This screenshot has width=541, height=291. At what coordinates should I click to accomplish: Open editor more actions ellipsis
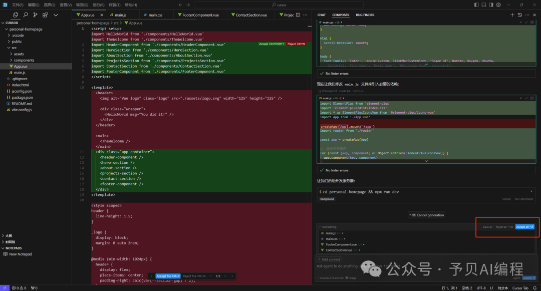pos(305,15)
